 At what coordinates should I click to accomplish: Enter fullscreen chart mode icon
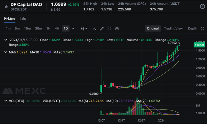(x=203, y=28)
